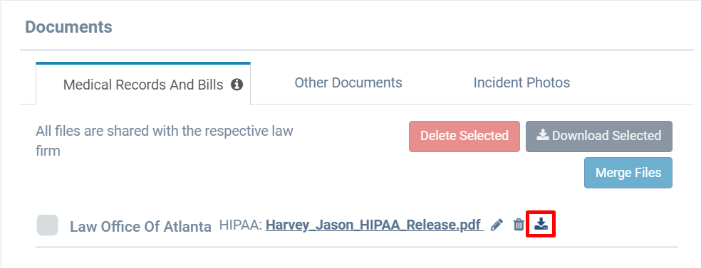This screenshot has height=268, width=701.
Task: Download the HIPAA release file with the red-outlined download icon
Action: click(541, 224)
